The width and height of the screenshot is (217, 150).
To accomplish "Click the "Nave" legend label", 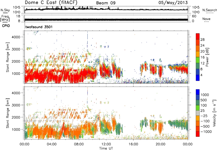I will pos(206,19).
